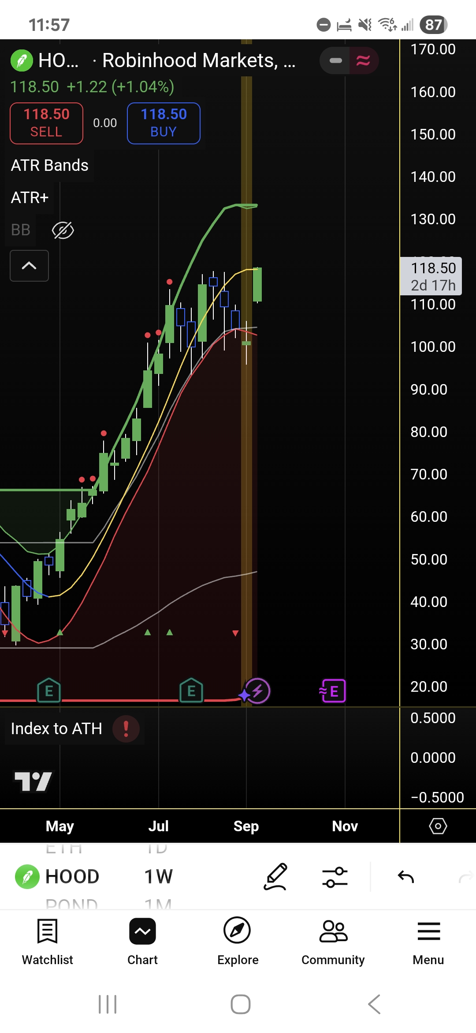Tap the red 118.50 SELL button
This screenshot has height=1033, width=476.
46,123
